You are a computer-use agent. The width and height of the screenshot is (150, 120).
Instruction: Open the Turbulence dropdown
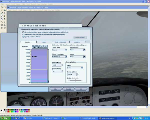tap(77, 50)
